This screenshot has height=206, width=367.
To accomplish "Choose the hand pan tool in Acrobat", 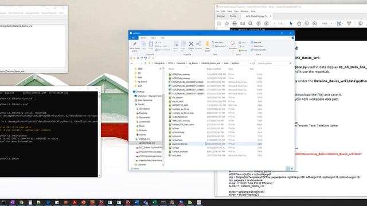I will pyautogui.click(x=299, y=23).
